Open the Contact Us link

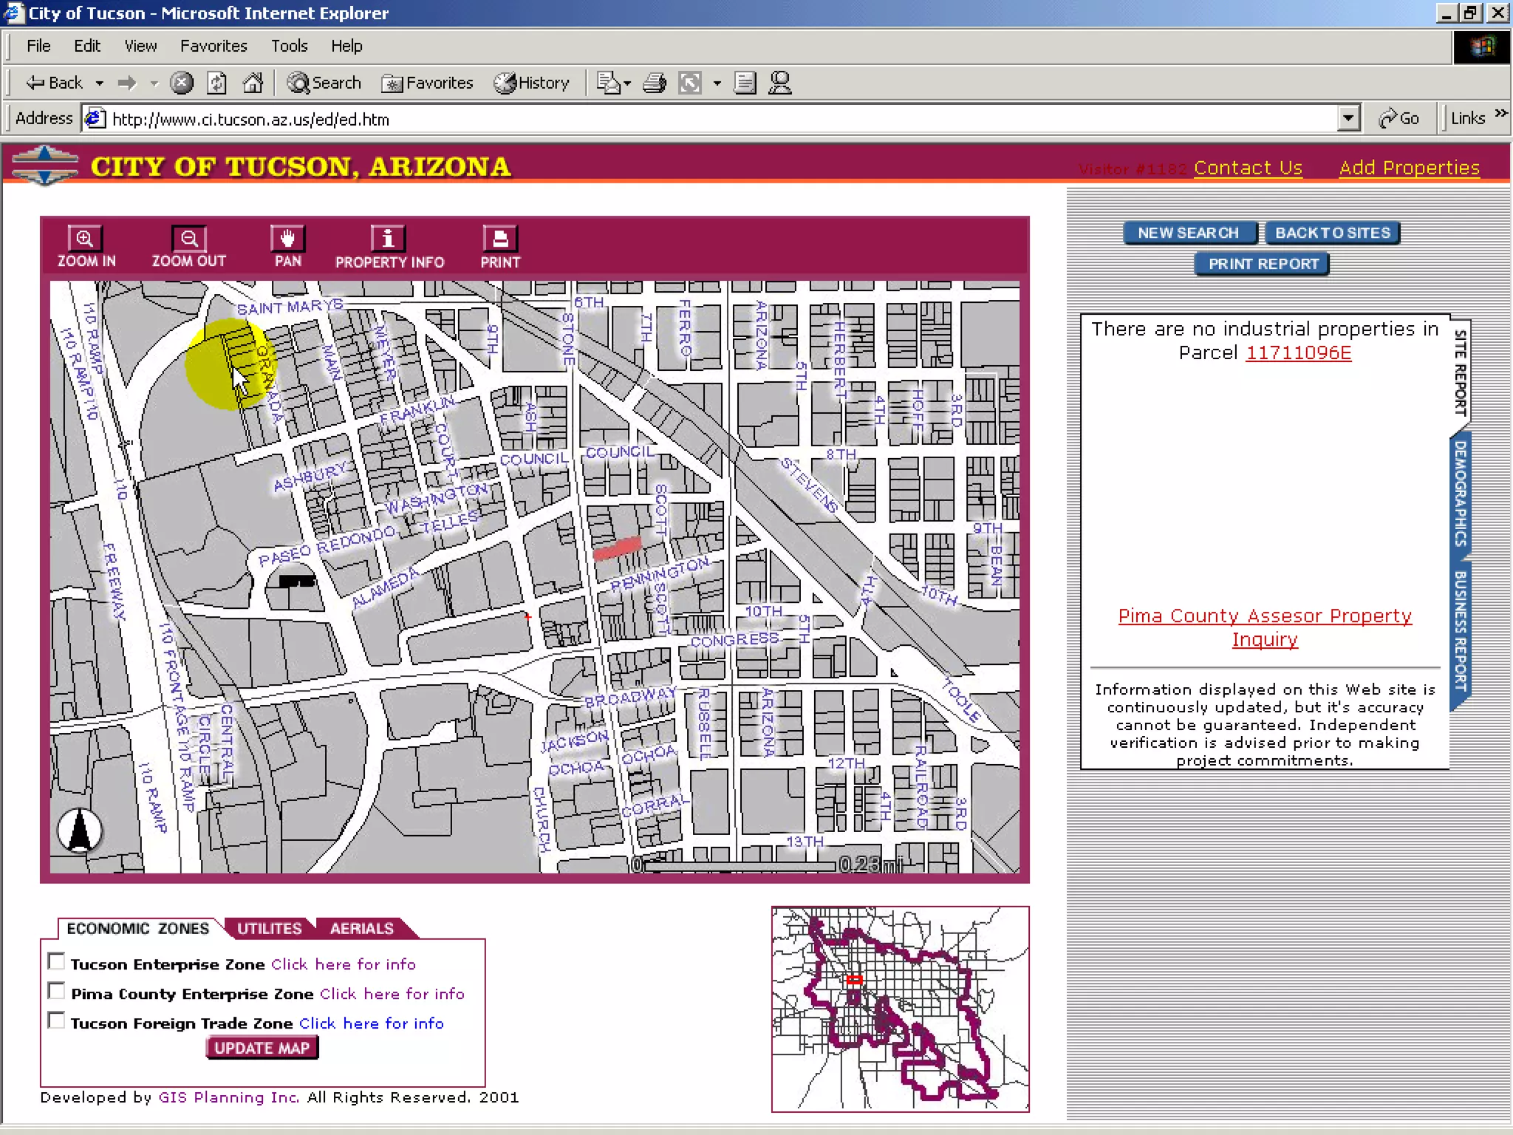1248,168
